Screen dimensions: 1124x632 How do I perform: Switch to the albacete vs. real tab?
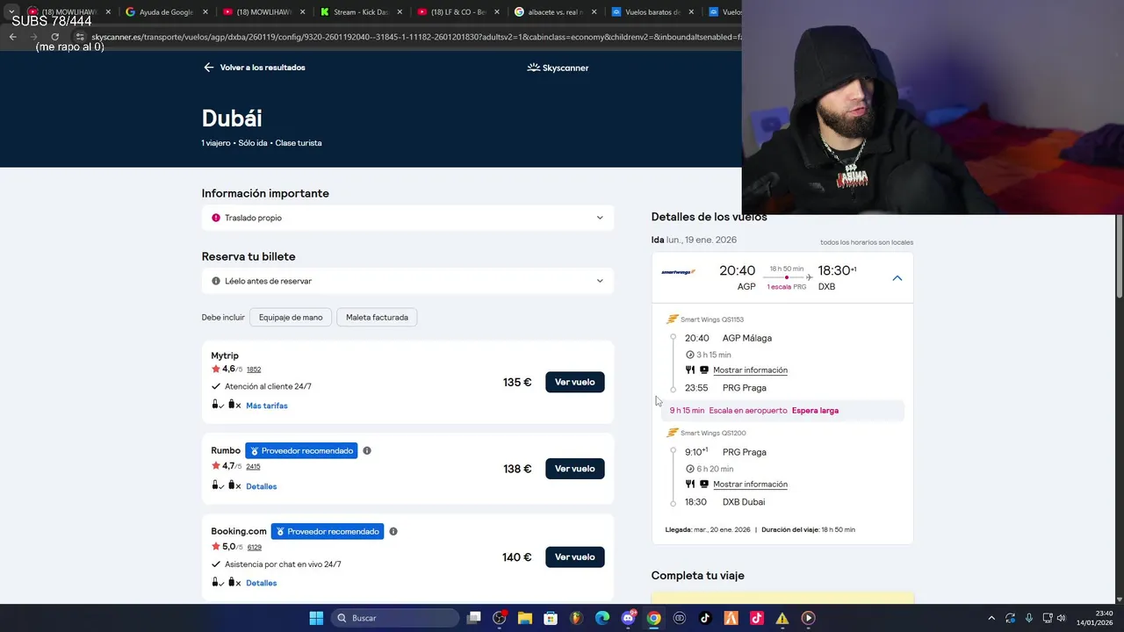[x=555, y=12]
